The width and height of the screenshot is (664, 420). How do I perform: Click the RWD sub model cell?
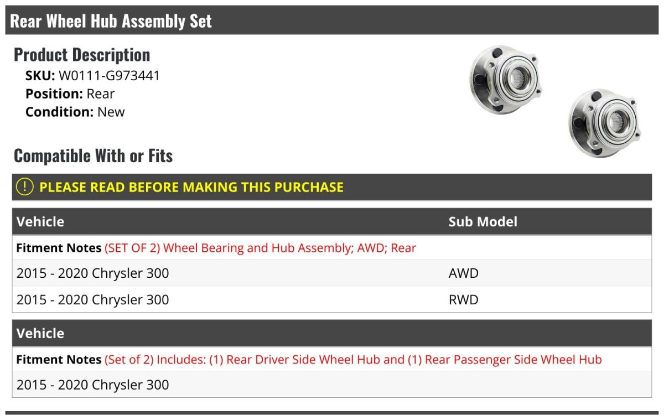point(464,300)
